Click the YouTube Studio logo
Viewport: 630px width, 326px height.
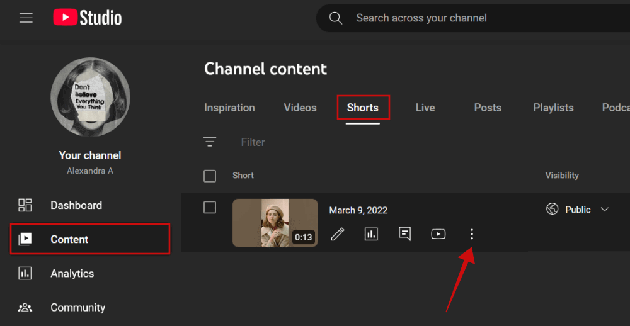click(x=87, y=18)
